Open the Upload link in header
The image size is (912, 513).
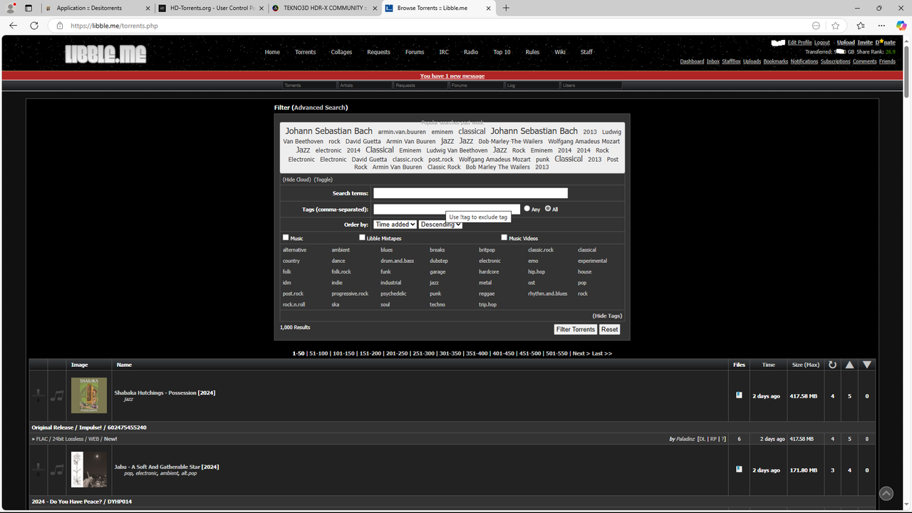click(846, 43)
